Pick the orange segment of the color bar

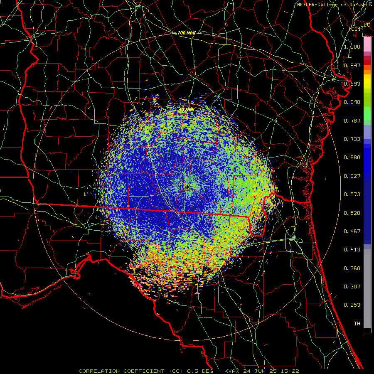(x=367, y=72)
